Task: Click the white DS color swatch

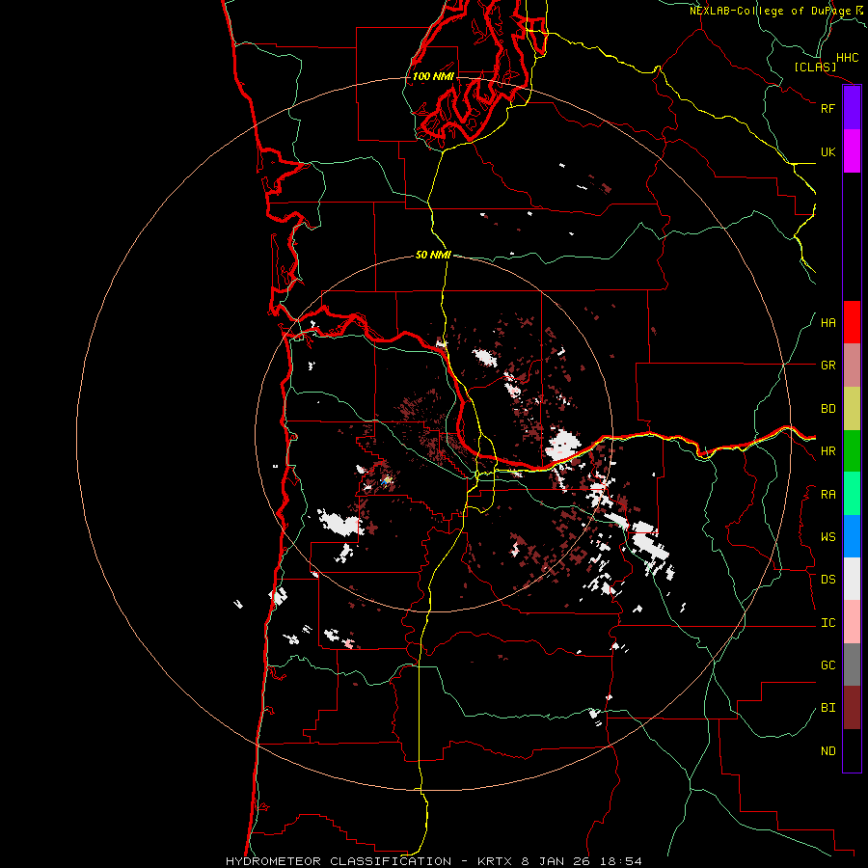Action: click(x=852, y=579)
